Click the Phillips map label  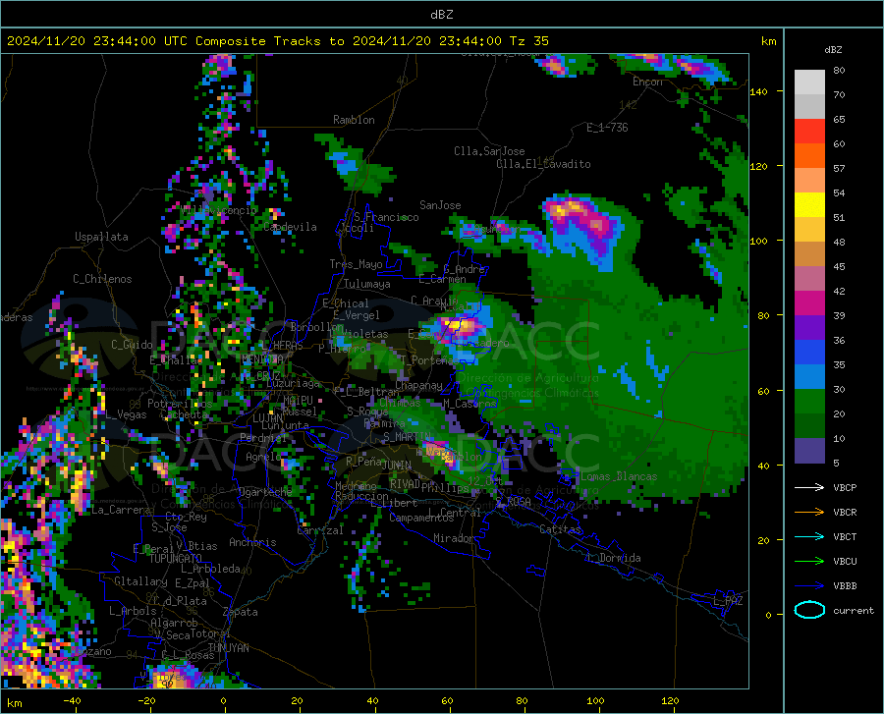click(x=445, y=487)
